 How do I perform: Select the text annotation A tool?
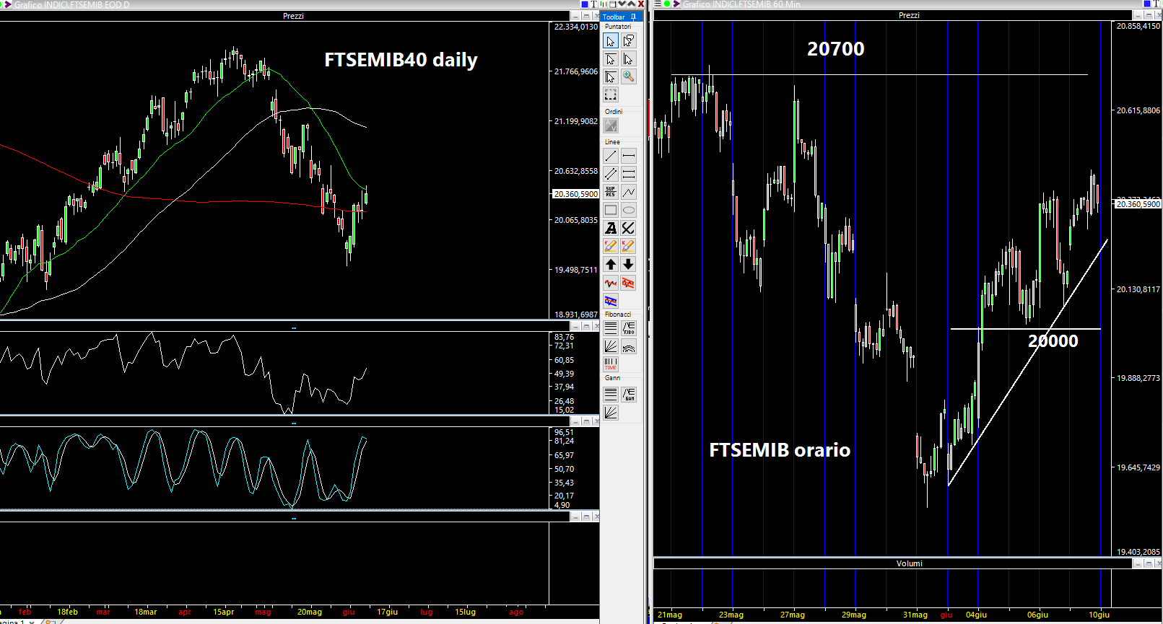coord(611,228)
